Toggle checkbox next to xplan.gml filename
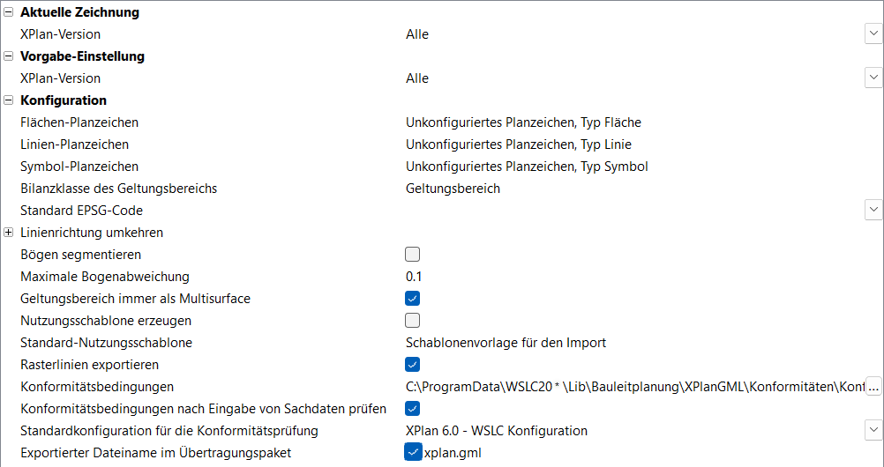 coord(413,452)
